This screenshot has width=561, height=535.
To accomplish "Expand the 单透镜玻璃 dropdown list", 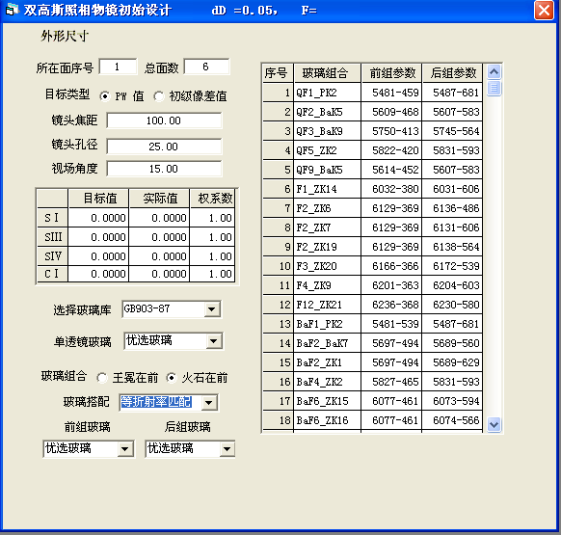I will (x=214, y=340).
